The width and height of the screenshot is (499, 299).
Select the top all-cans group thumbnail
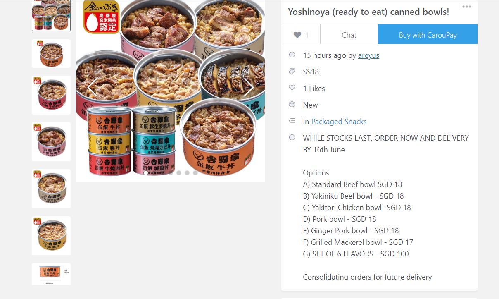pos(51,16)
